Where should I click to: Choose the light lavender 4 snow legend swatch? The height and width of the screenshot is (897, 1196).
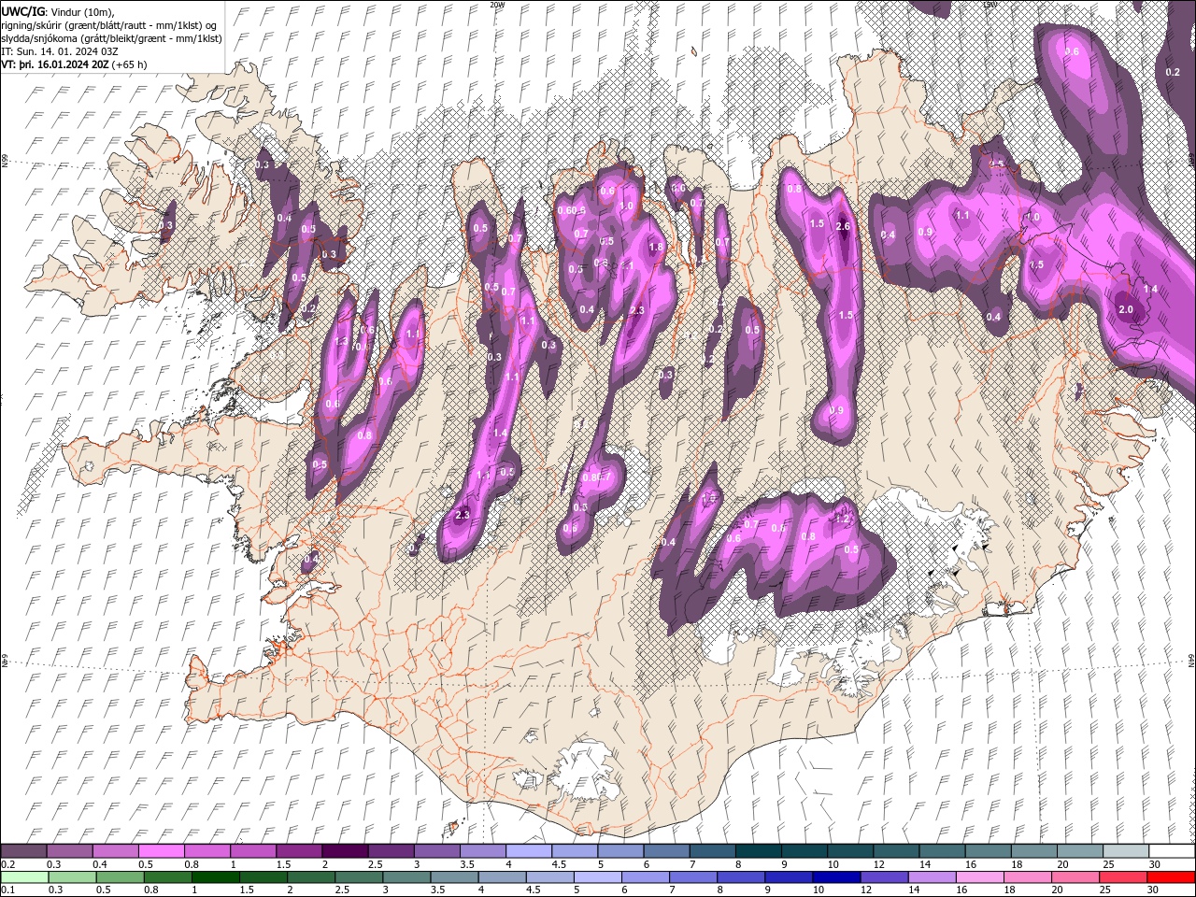click(x=529, y=851)
